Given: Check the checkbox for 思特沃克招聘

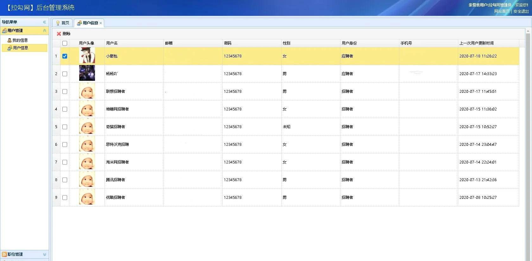Looking at the screenshot, I should click(65, 145).
